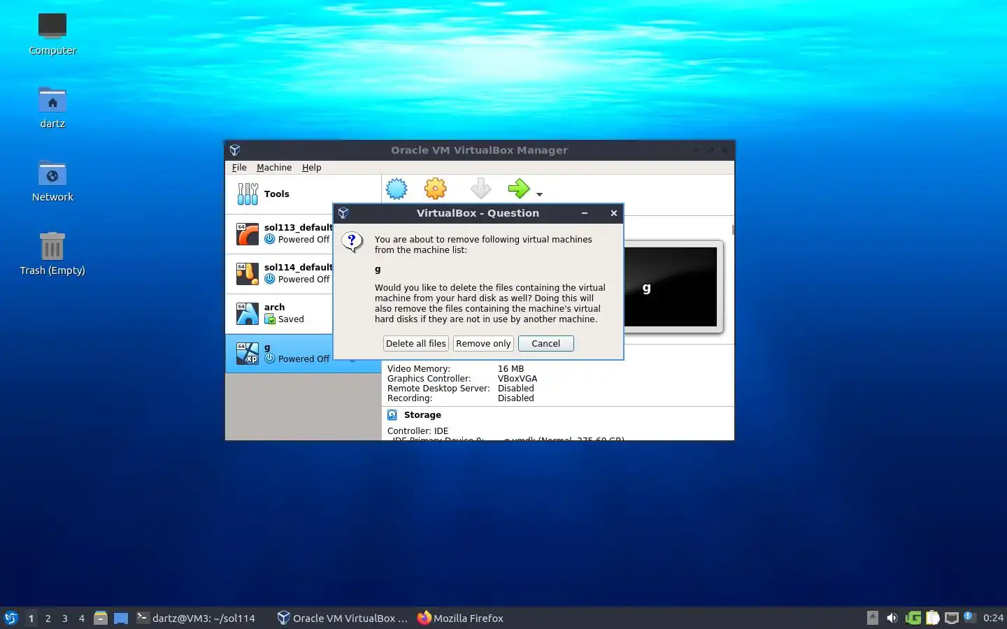
Task: Click the sol114_default VM OS icon
Action: tap(248, 274)
